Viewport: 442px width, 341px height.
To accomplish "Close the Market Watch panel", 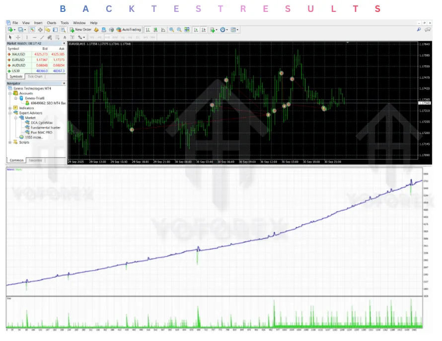I will [x=64, y=43].
